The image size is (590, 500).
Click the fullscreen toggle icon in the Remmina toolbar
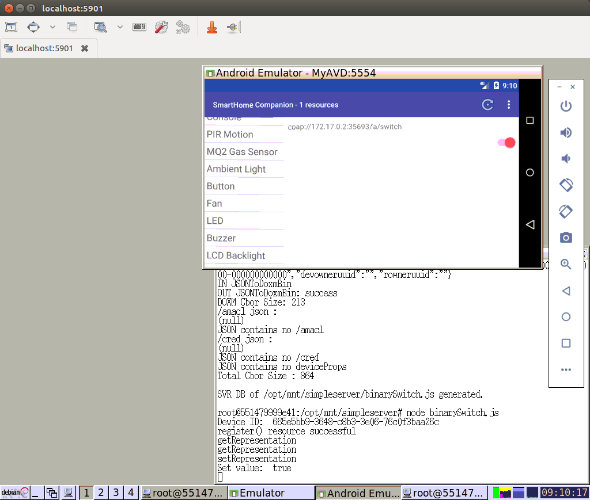[x=12, y=27]
